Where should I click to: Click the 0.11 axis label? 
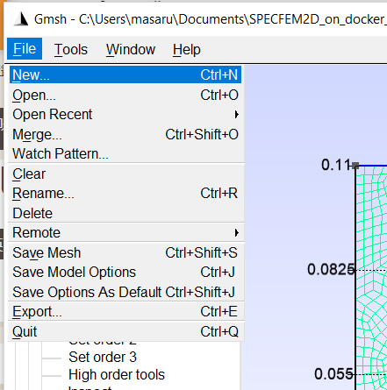tap(336, 165)
